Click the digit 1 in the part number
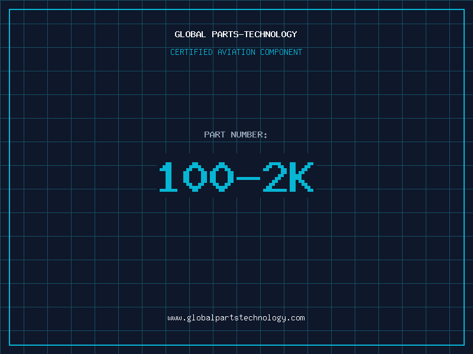Screen dimensions: 473x354 click(168, 177)
